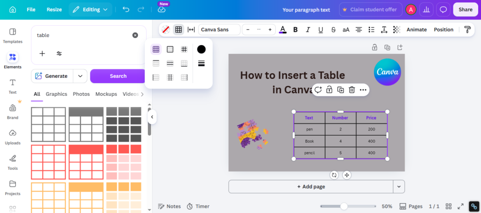Open the File menu
The height and width of the screenshot is (213, 481).
click(31, 9)
